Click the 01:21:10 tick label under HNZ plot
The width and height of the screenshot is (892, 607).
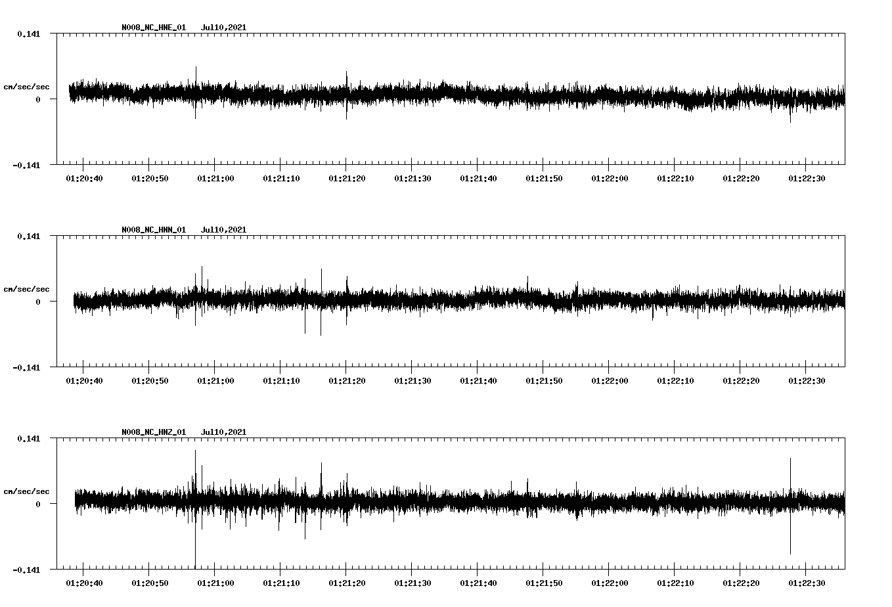tap(280, 583)
